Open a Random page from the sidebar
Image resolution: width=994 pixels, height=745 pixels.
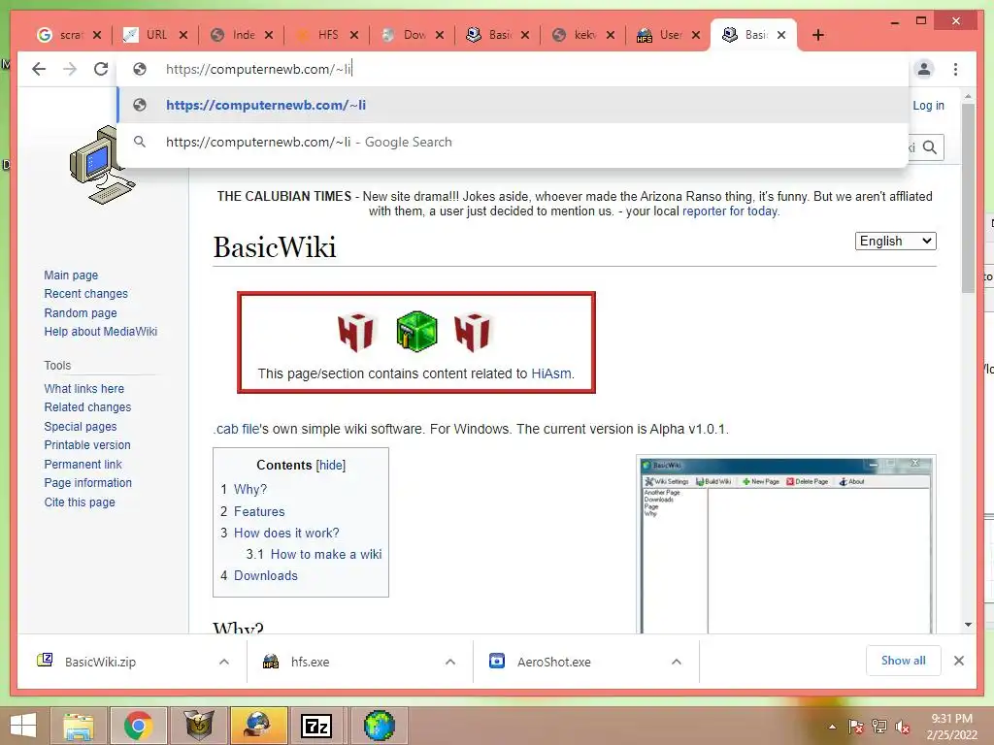pos(81,313)
